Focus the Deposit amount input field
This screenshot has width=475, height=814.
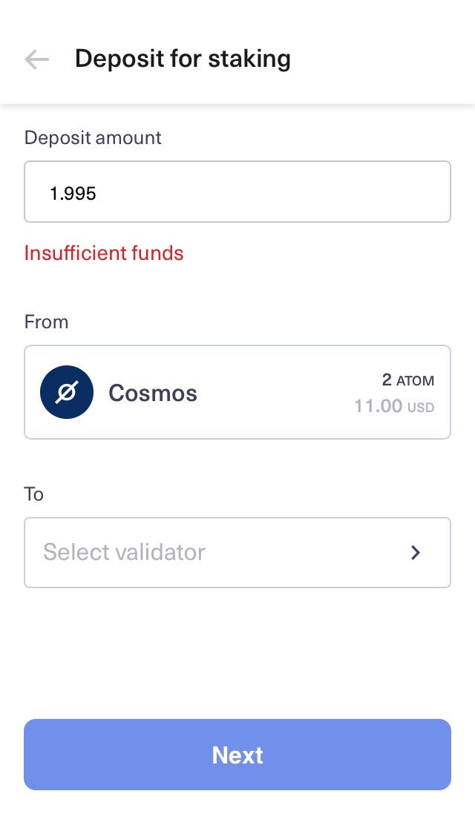[237, 192]
